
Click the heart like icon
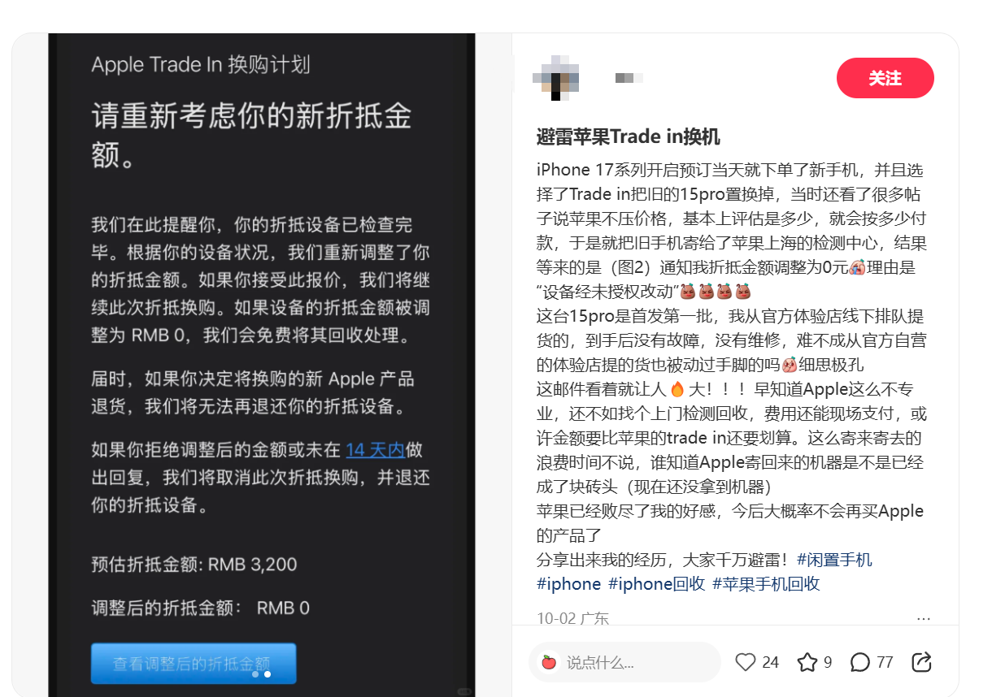point(745,663)
